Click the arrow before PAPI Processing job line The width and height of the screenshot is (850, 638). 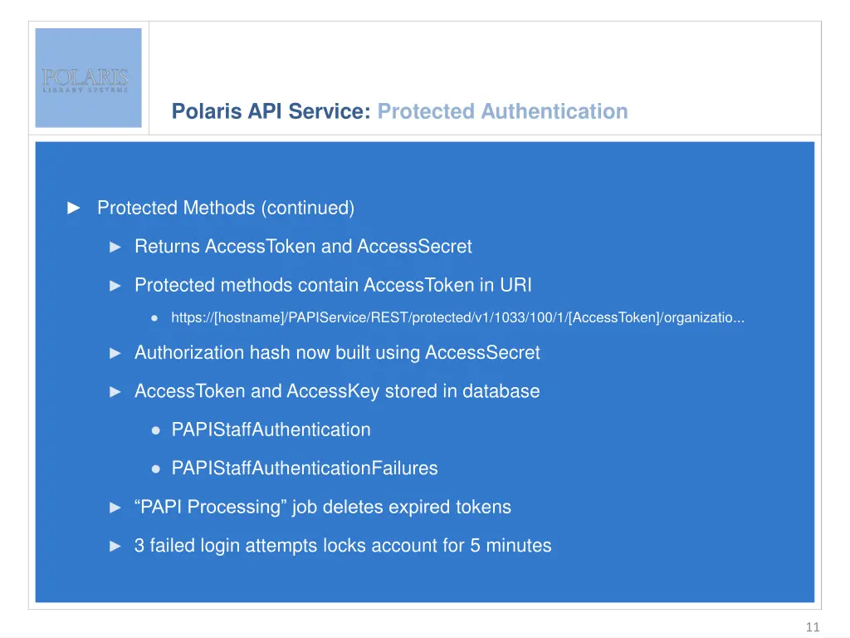[116, 508]
